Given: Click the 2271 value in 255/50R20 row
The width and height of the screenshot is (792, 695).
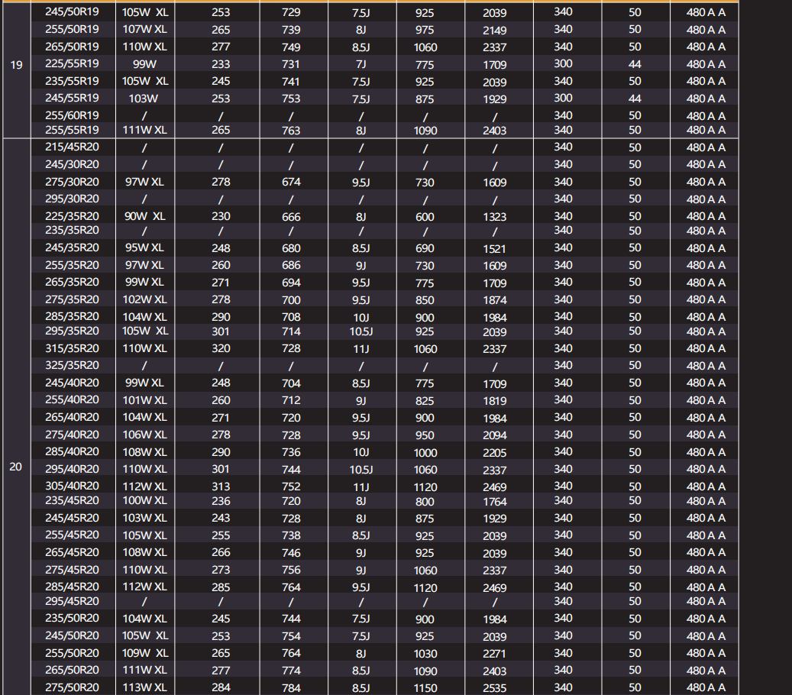Looking at the screenshot, I should pyautogui.click(x=494, y=653).
